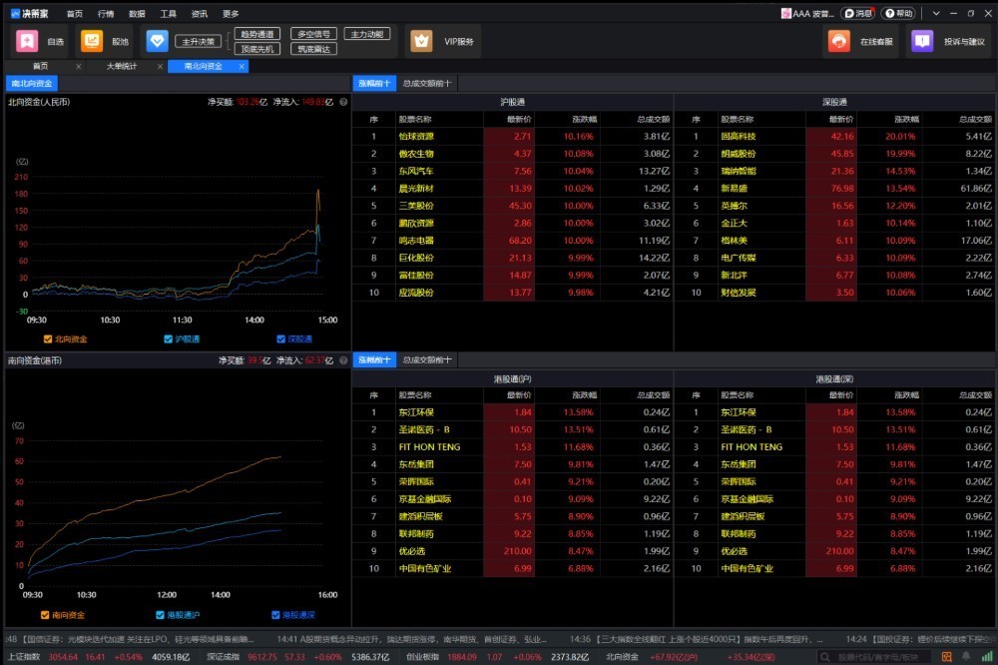Viewport: 998px width, 665px height.
Task: Open 在线客服 customer service icon
Action: click(x=839, y=41)
